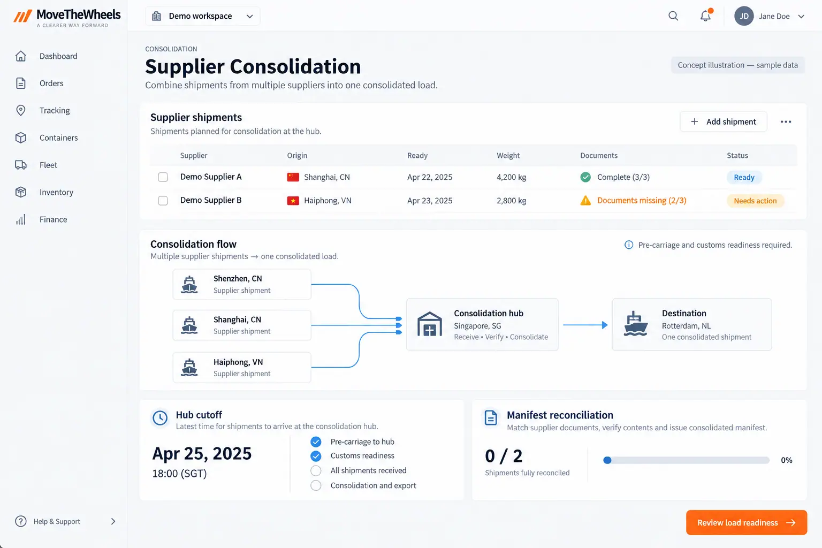Viewport: 822px width, 548px height.
Task: Click the green Complete check icon
Action: point(586,177)
